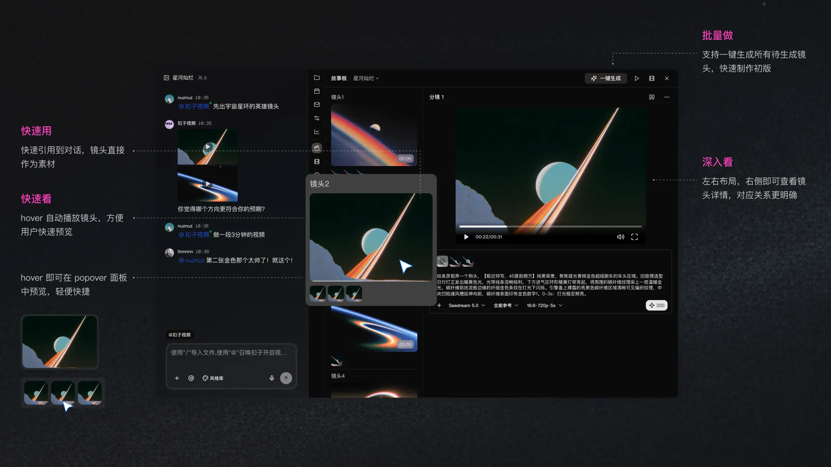831x467 pixels.
Task: Click the @nuznuz mention in linnnnn's message
Action: click(x=191, y=260)
